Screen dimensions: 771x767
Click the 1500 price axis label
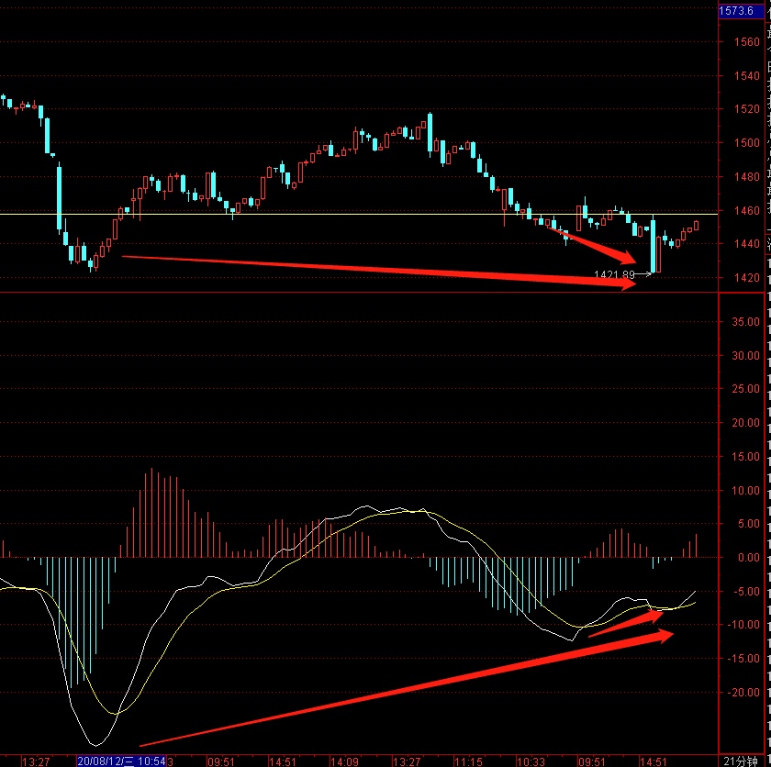(747, 143)
